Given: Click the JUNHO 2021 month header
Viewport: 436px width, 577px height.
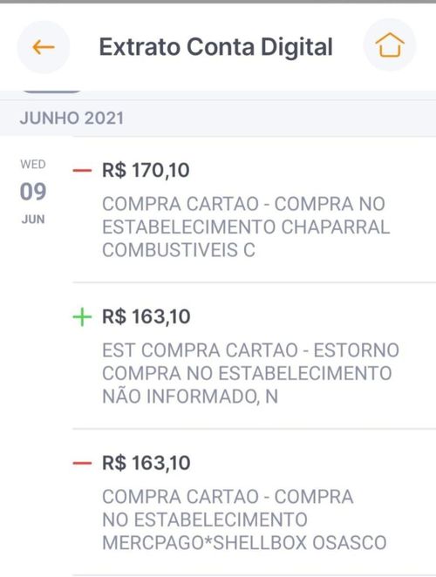Looking at the screenshot, I should pos(72,119).
